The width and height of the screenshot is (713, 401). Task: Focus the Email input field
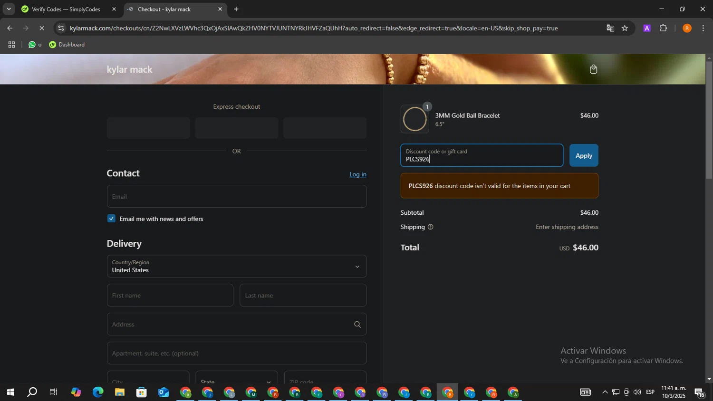click(x=237, y=196)
